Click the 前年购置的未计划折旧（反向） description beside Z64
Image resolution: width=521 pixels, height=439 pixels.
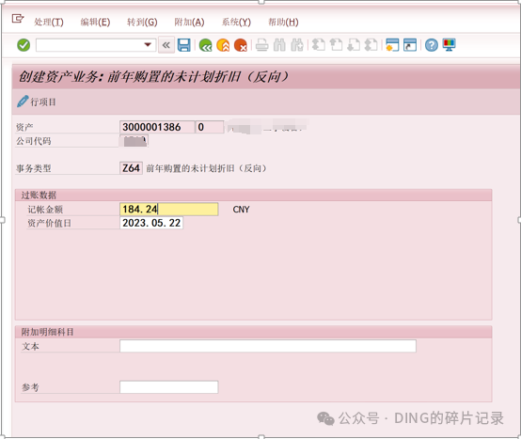[x=206, y=168]
